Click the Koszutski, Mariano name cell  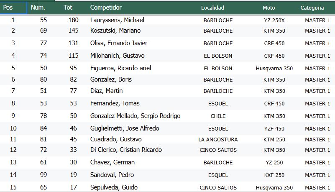click(115, 31)
